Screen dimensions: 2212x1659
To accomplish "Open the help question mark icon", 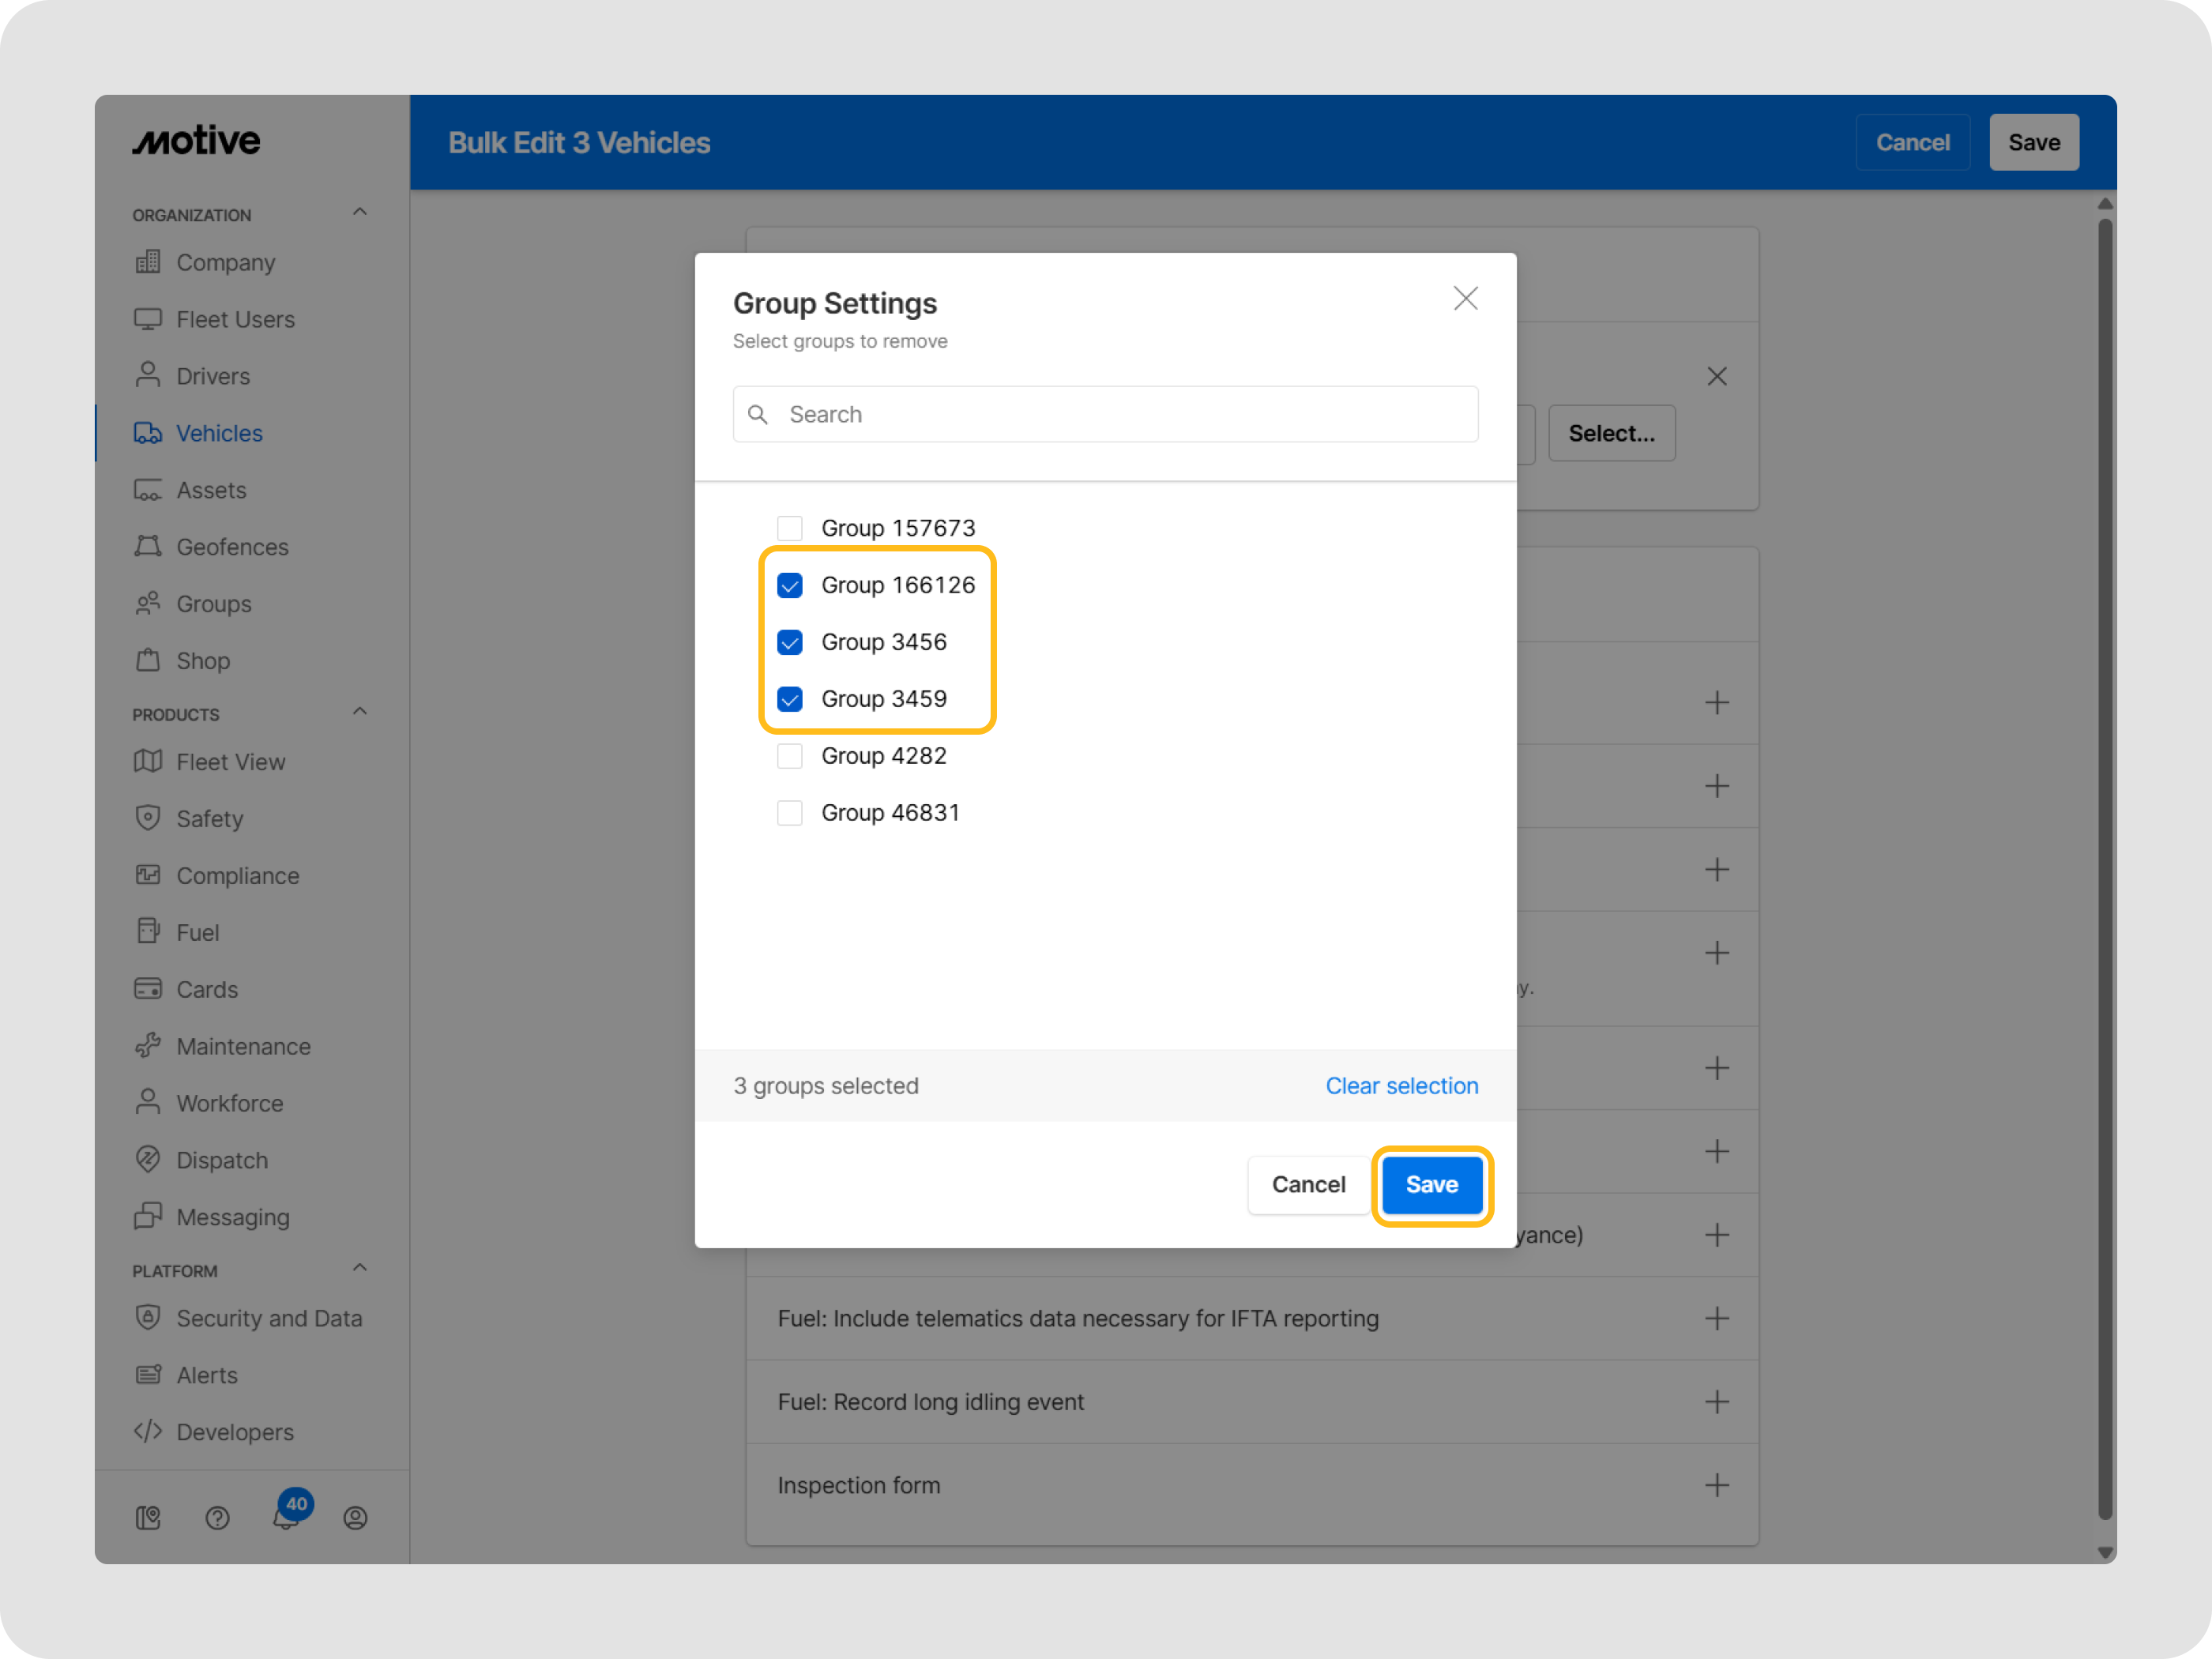I will [x=217, y=1518].
